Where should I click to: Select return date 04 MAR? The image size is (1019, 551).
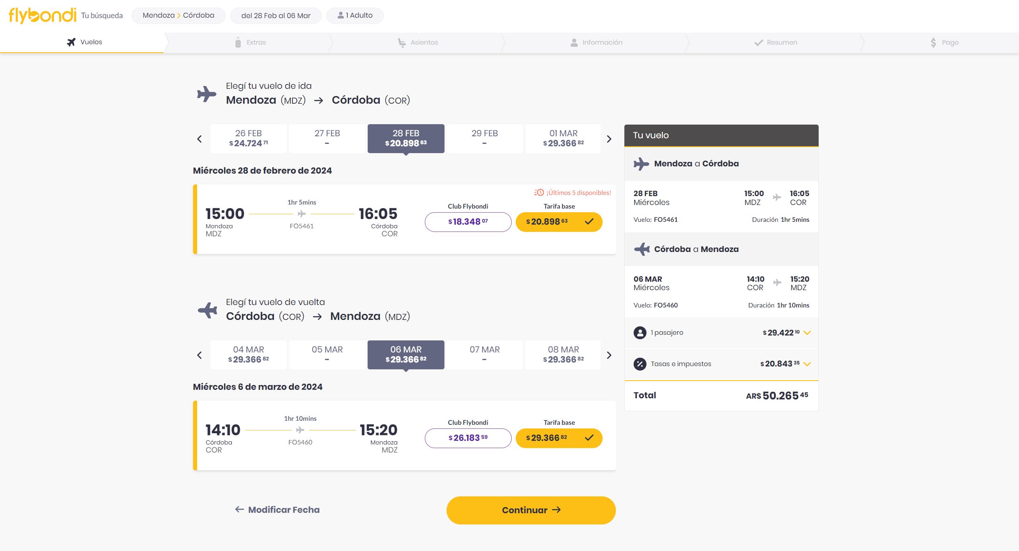click(249, 354)
